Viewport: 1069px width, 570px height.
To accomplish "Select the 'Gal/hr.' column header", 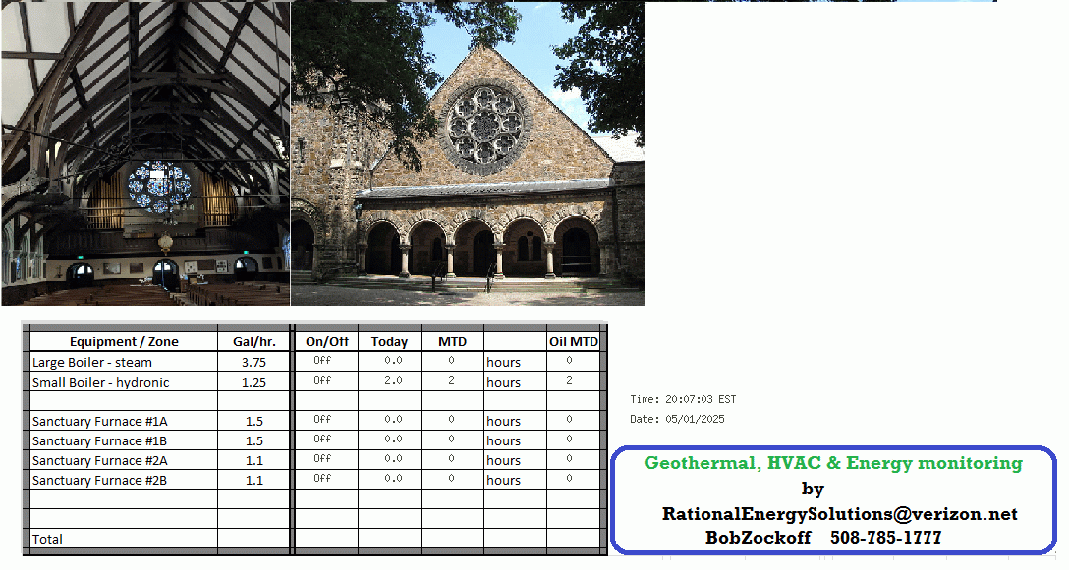I will pyautogui.click(x=253, y=341).
